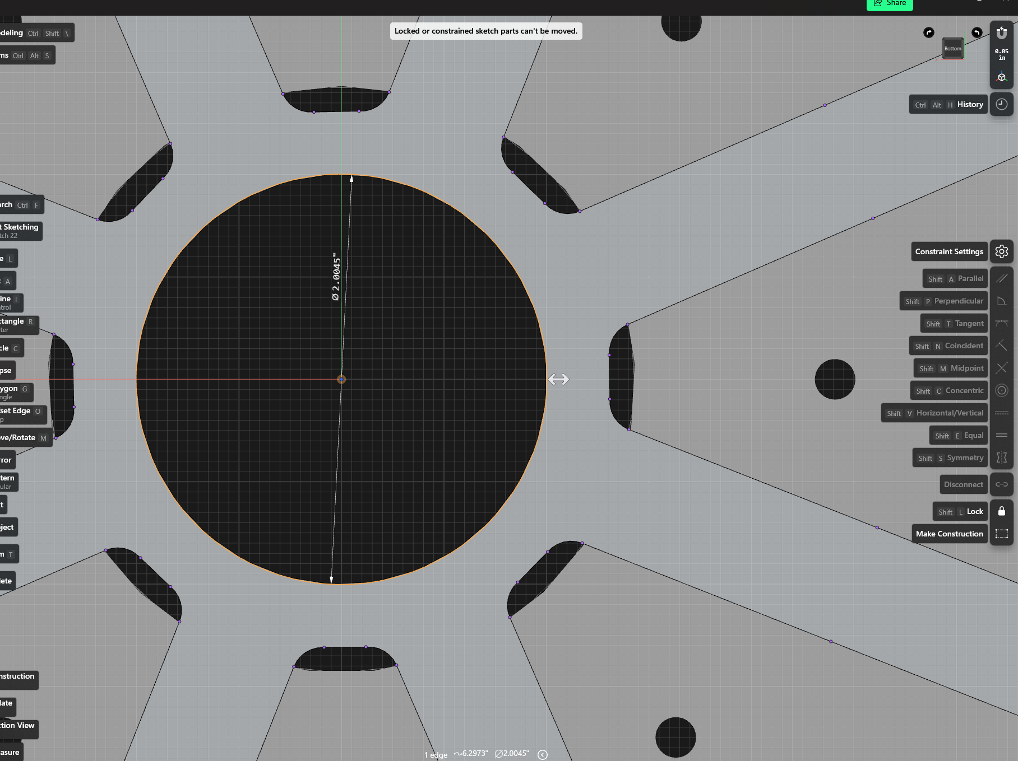Toggle the snapping magnet icon
The height and width of the screenshot is (761, 1018).
[x=1001, y=33]
